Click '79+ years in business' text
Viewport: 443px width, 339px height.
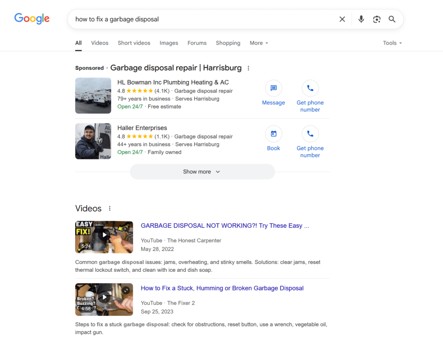[x=144, y=99]
